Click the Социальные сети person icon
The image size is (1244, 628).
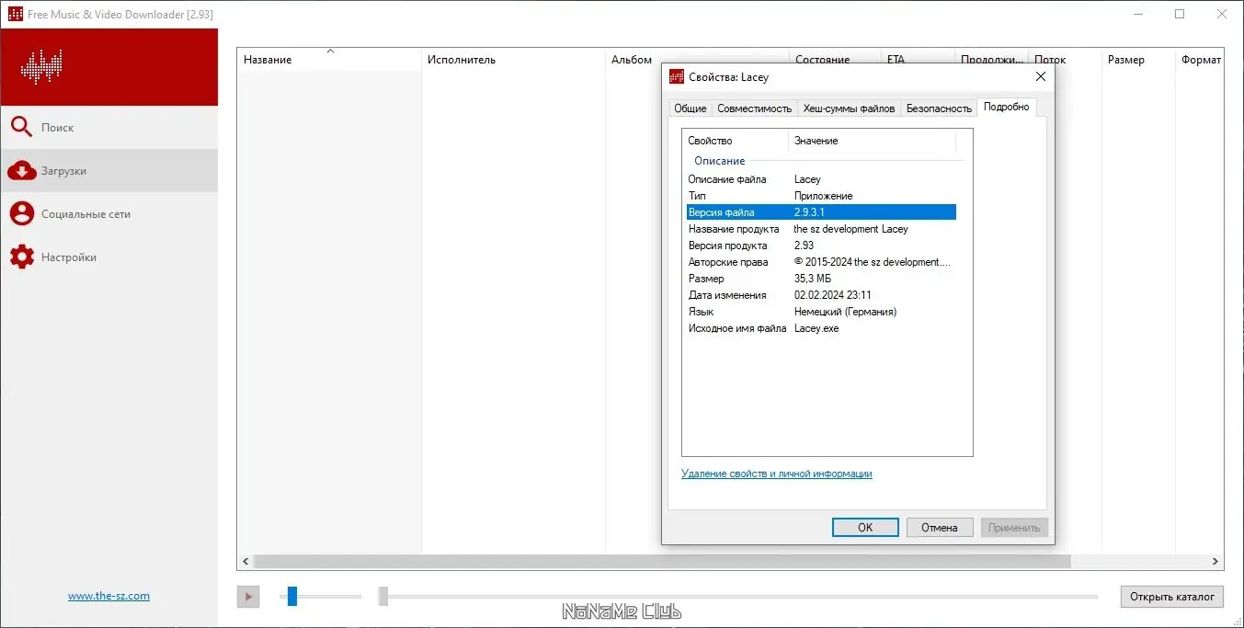pyautogui.click(x=21, y=214)
